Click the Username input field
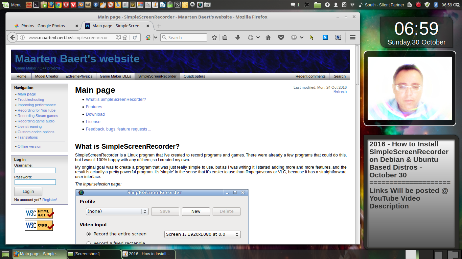This screenshot has width=462, height=259. (x=35, y=170)
